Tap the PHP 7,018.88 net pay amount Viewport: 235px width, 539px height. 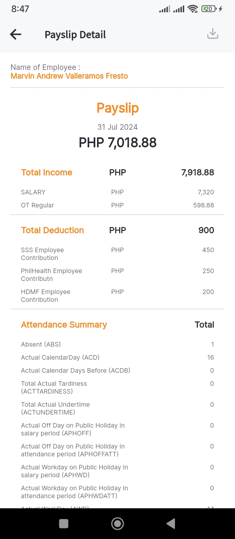coord(117,143)
